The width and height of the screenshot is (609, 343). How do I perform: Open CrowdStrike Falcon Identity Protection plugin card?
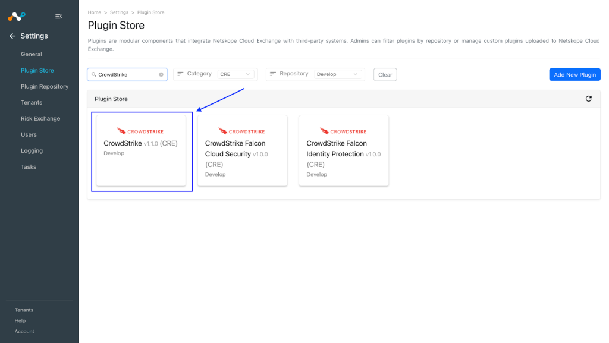(x=344, y=151)
